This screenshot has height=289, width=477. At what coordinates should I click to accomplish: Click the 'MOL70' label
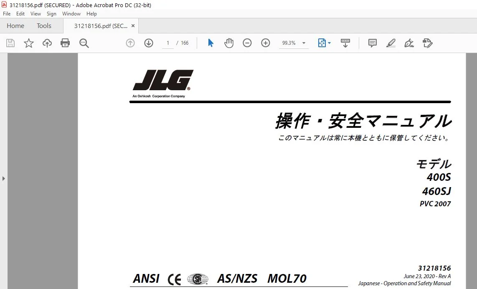tap(287, 279)
